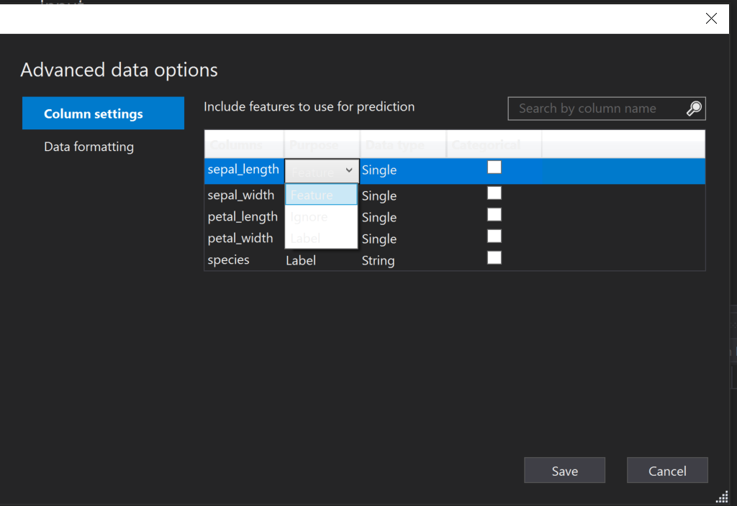Viewport: 737px width, 506px height.
Task: Cancel the advanced data options dialog
Action: (x=667, y=470)
